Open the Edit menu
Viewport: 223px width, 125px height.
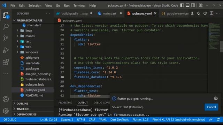click(22, 6)
